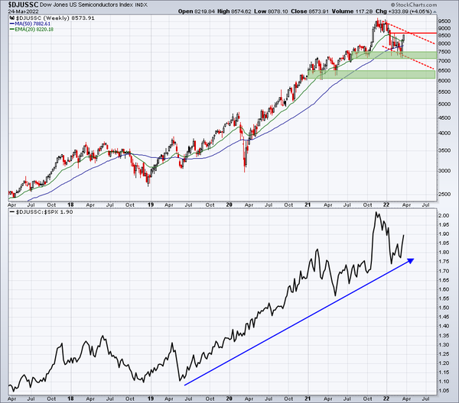
Task: Click the 7500 price axis label
Action: pos(444,52)
